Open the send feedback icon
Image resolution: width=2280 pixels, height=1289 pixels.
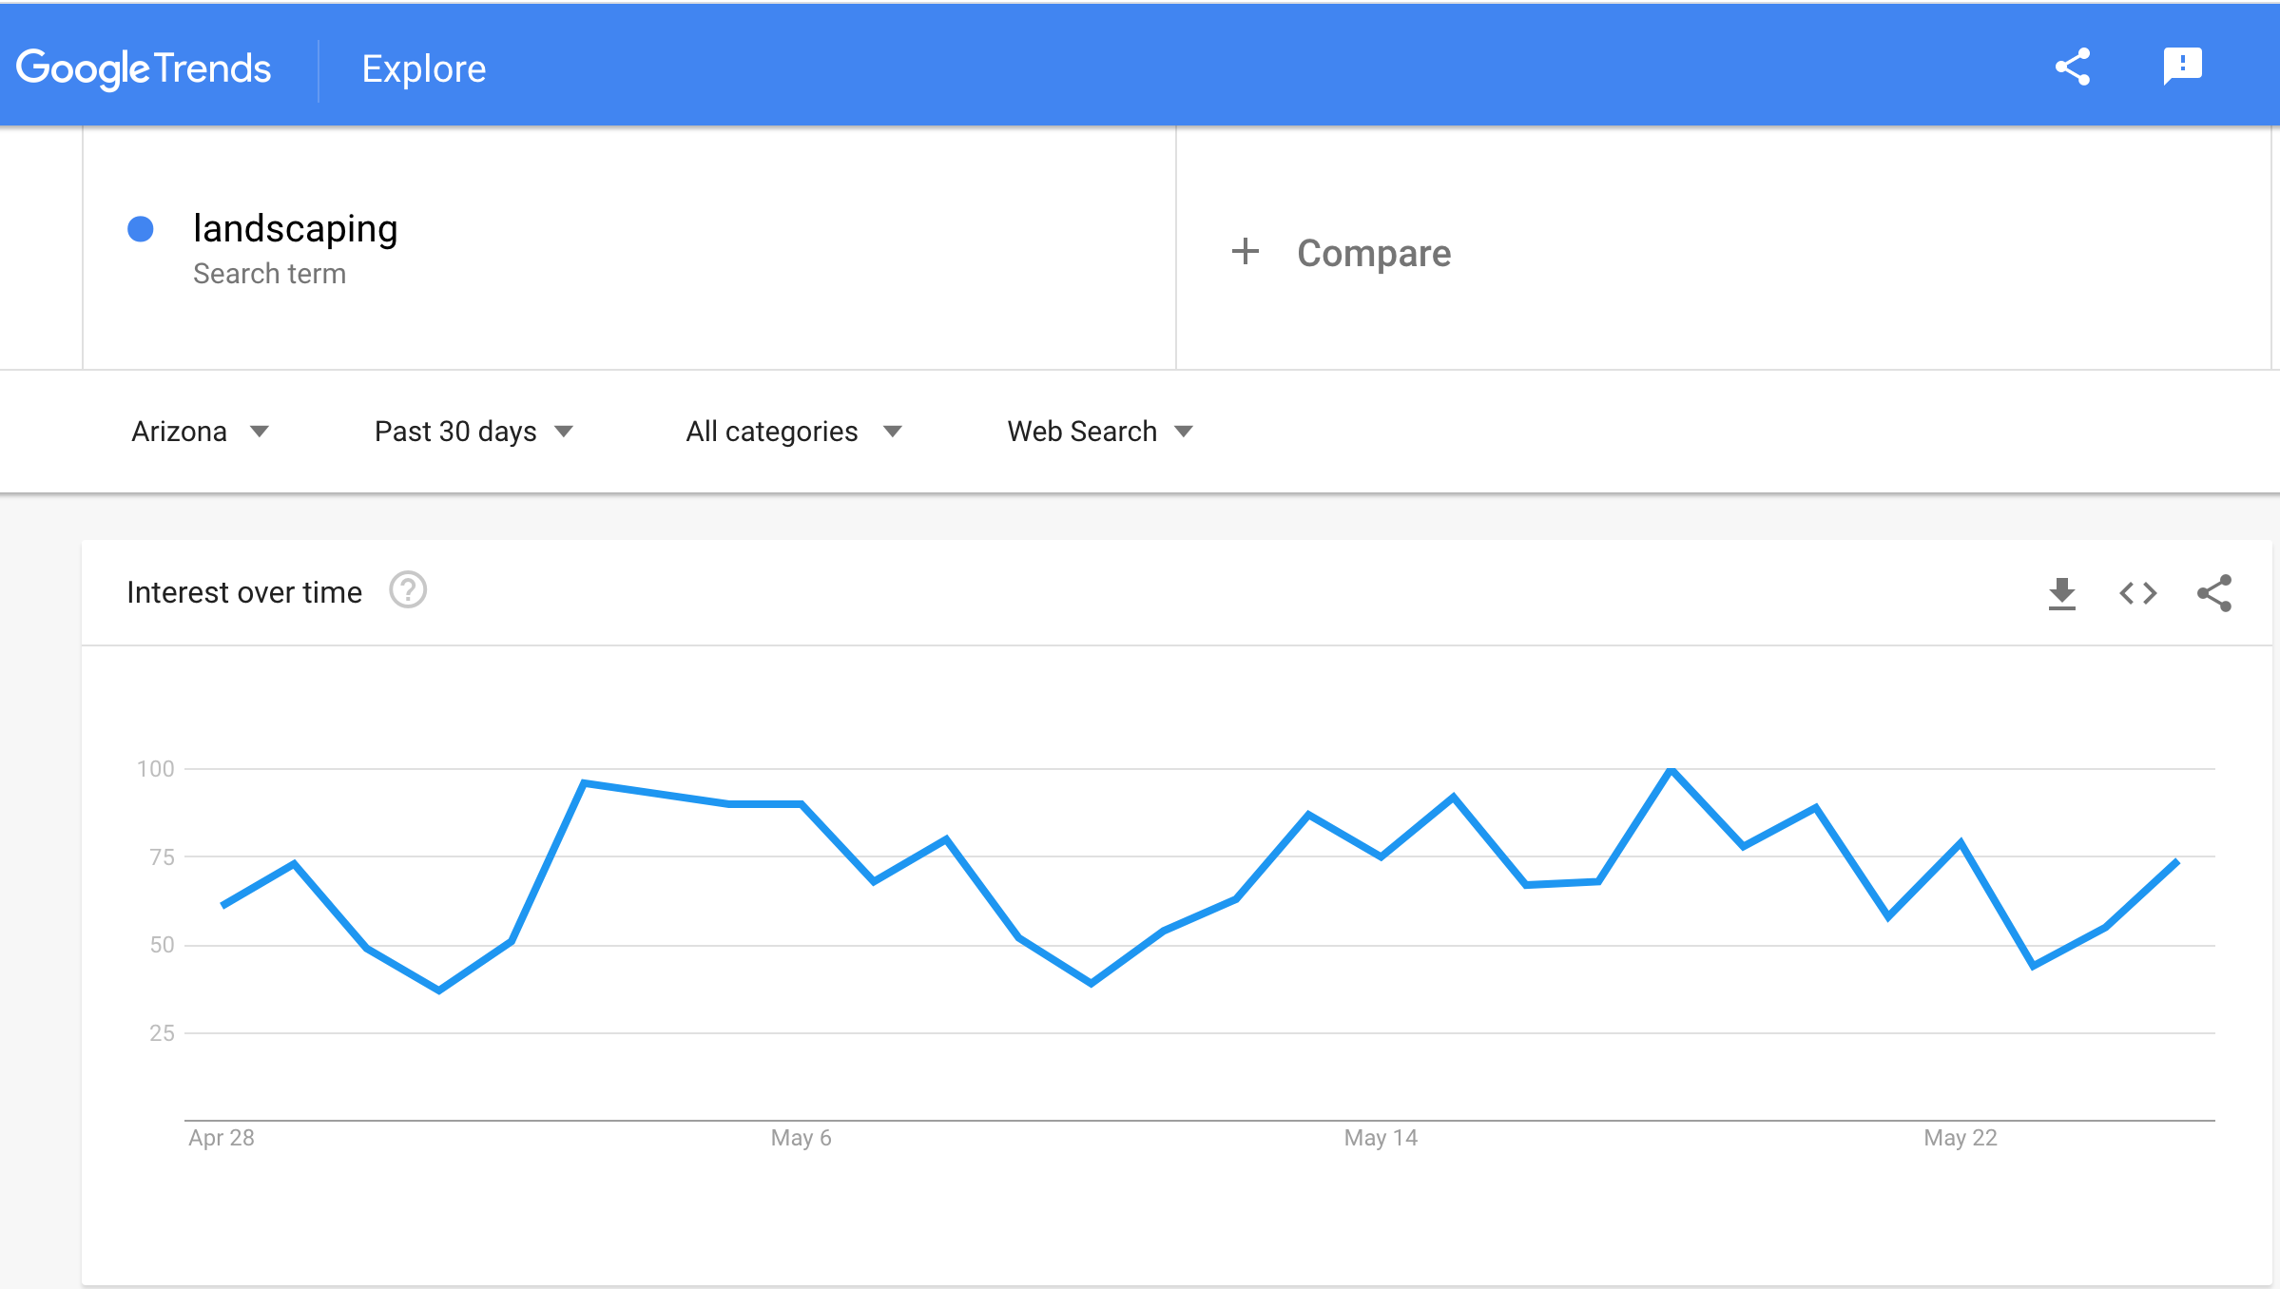[x=2182, y=67]
